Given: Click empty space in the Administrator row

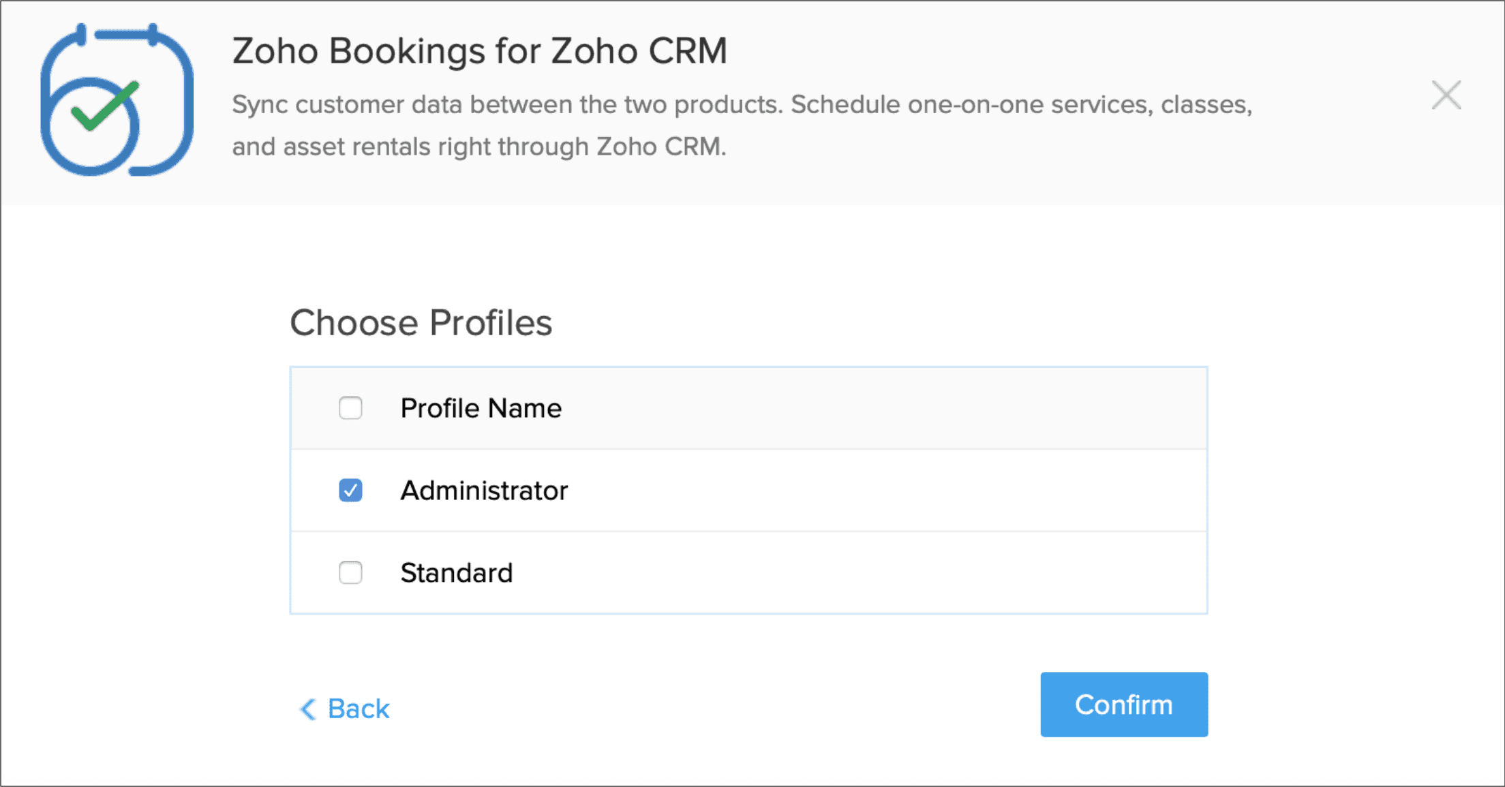Looking at the screenshot, I should [x=886, y=491].
